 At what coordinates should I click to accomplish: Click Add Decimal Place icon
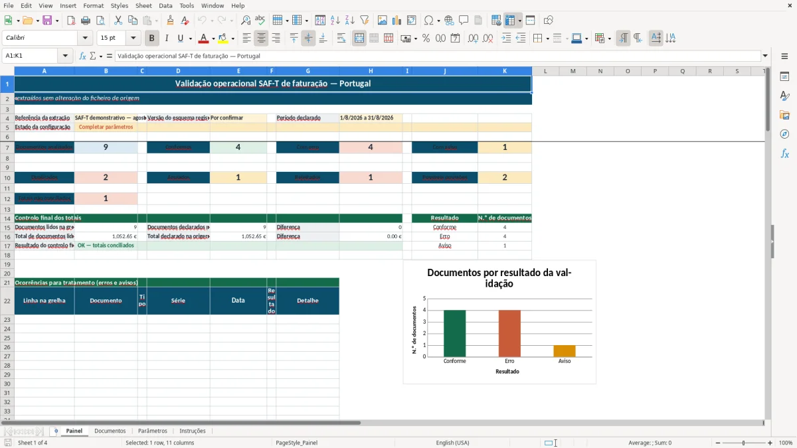(474, 38)
